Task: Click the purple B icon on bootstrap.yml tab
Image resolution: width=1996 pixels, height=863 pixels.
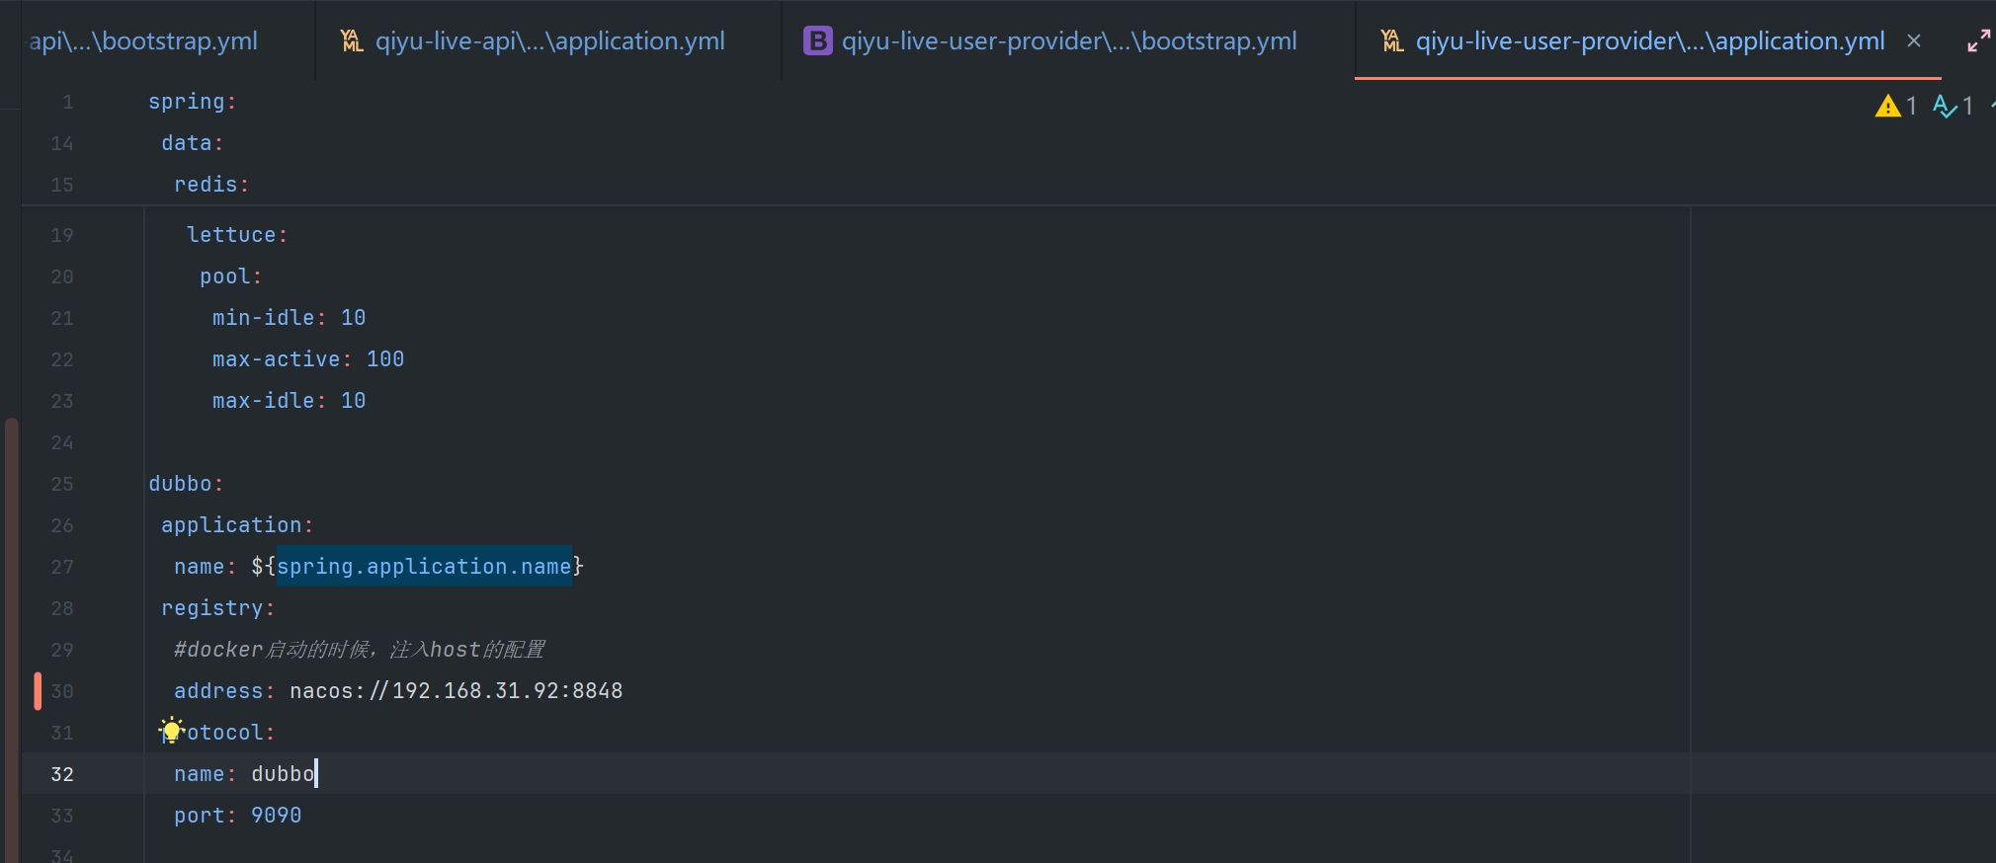Action: point(817,41)
